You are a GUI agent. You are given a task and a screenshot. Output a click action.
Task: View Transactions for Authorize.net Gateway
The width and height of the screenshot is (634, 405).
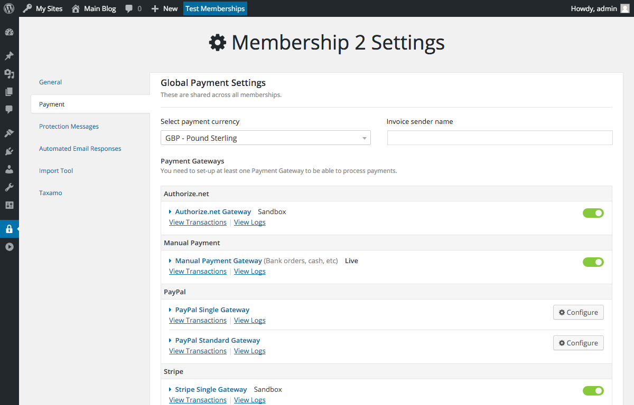pos(198,223)
